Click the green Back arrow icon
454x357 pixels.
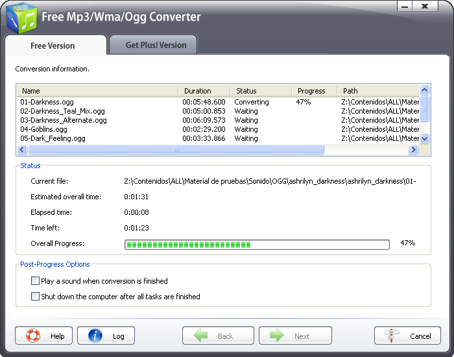200,336
